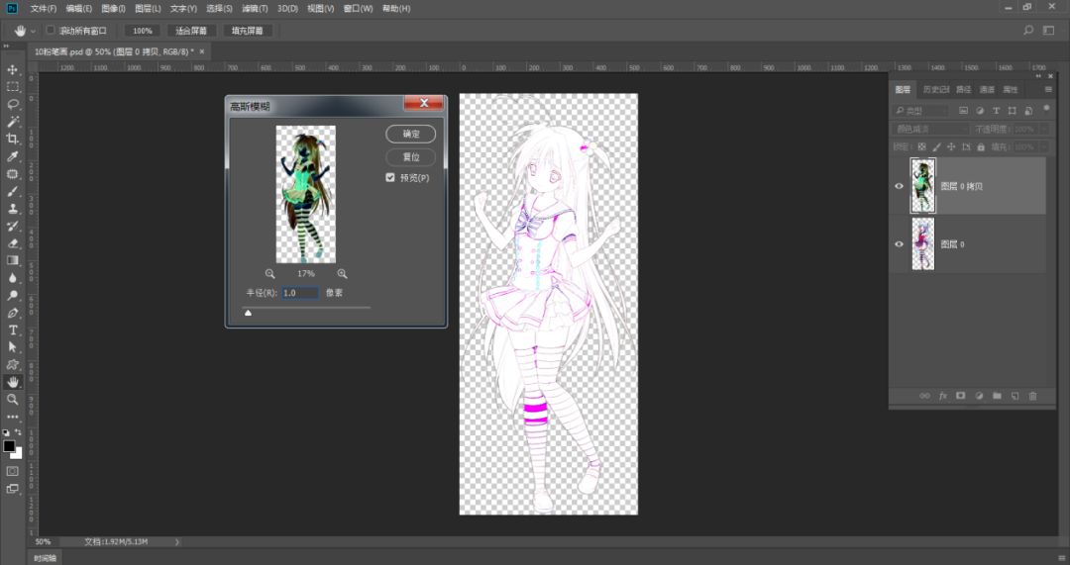Zoom in the Gaussian blur preview
The image size is (1070, 565).
(x=342, y=274)
